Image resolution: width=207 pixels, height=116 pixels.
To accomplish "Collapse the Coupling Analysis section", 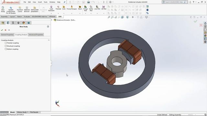I will coord(49,40).
